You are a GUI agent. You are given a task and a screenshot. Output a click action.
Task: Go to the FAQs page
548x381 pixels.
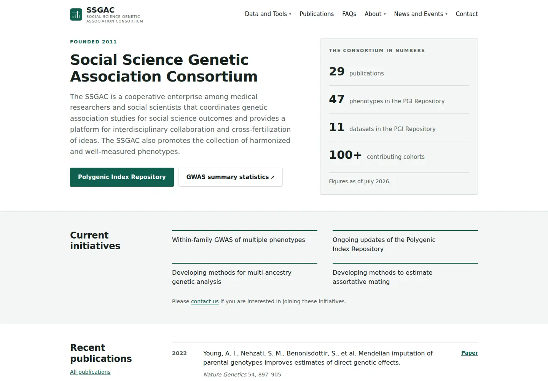coord(349,14)
